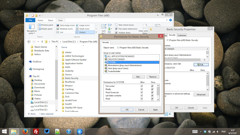Open Customize tab in Properties window
This screenshot has height=135, width=240.
tap(181, 35)
